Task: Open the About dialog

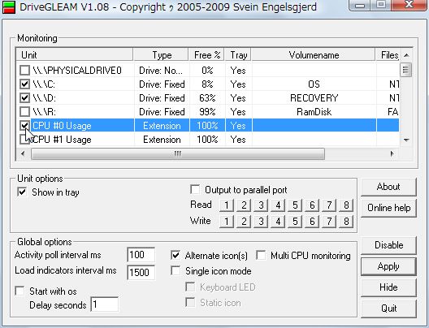Action: (388, 187)
